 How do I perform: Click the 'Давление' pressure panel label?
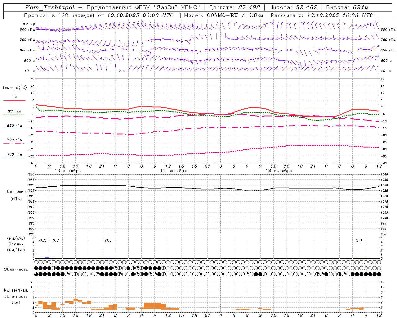(x=16, y=192)
